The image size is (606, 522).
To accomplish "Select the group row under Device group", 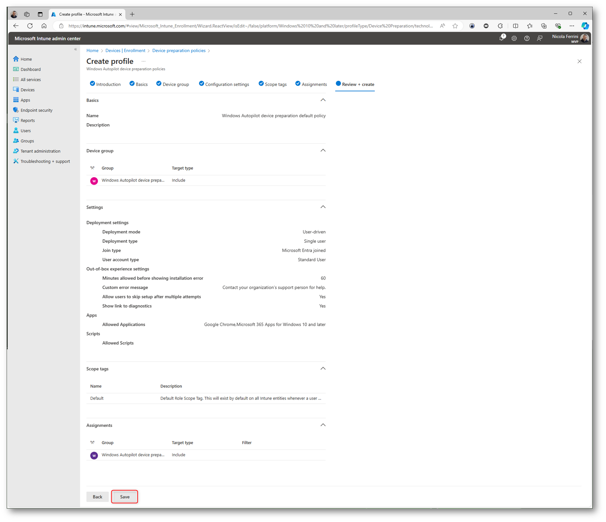I will coord(206,180).
